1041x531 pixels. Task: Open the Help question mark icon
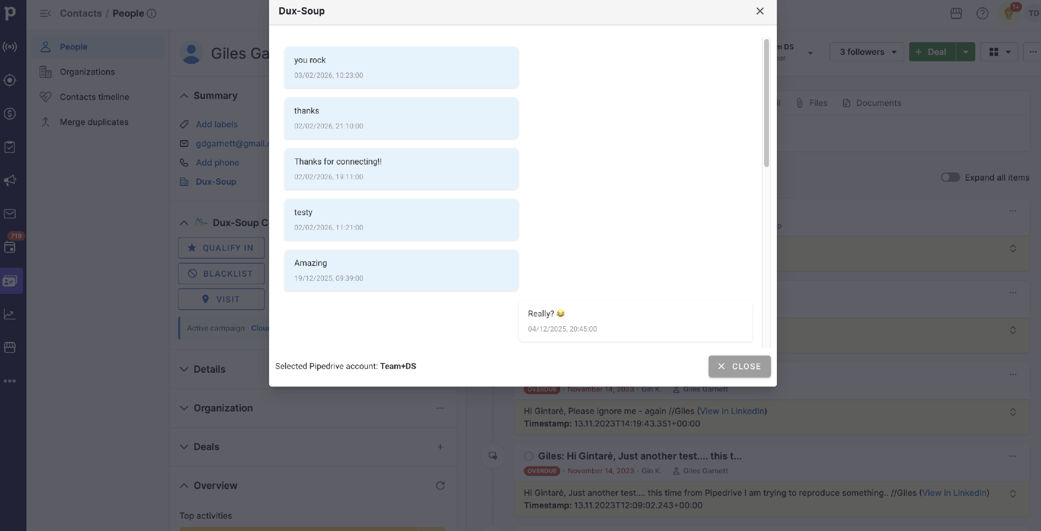point(982,13)
